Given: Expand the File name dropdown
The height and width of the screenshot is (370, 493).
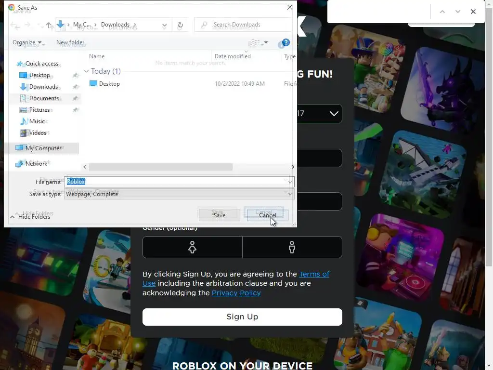Looking at the screenshot, I should [290, 182].
